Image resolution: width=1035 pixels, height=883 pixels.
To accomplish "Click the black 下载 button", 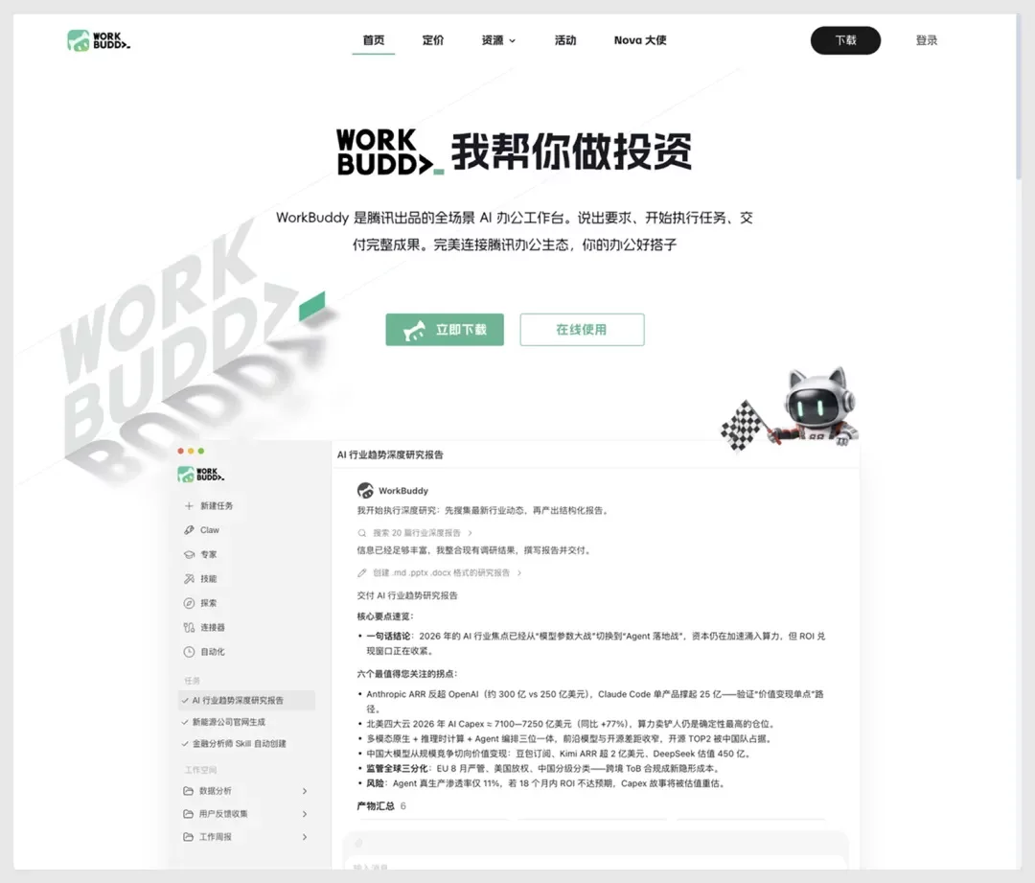I will tap(845, 40).
